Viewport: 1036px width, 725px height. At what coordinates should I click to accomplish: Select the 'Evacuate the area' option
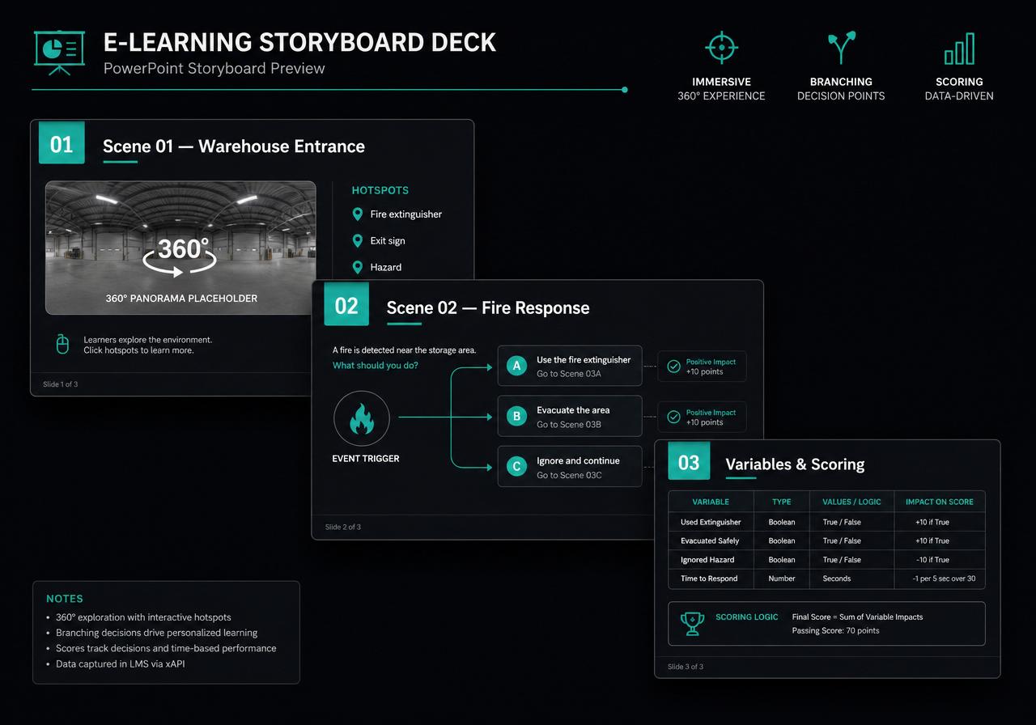[x=570, y=416]
